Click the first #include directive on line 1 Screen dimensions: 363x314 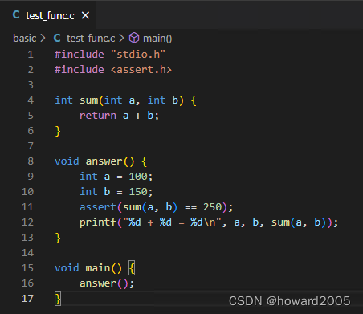pyautogui.click(x=80, y=55)
